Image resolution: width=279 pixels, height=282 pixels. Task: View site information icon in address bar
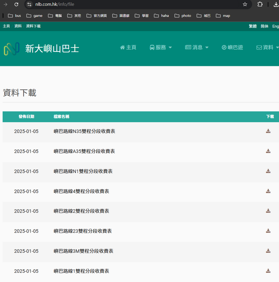(29, 4)
